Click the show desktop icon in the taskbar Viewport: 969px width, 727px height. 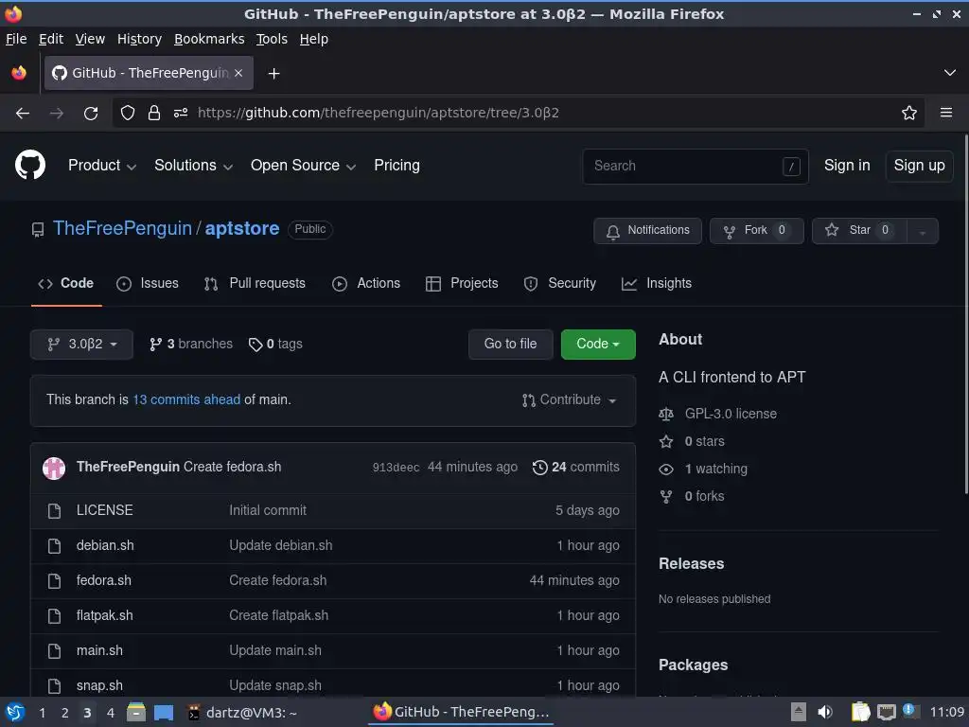(163, 713)
